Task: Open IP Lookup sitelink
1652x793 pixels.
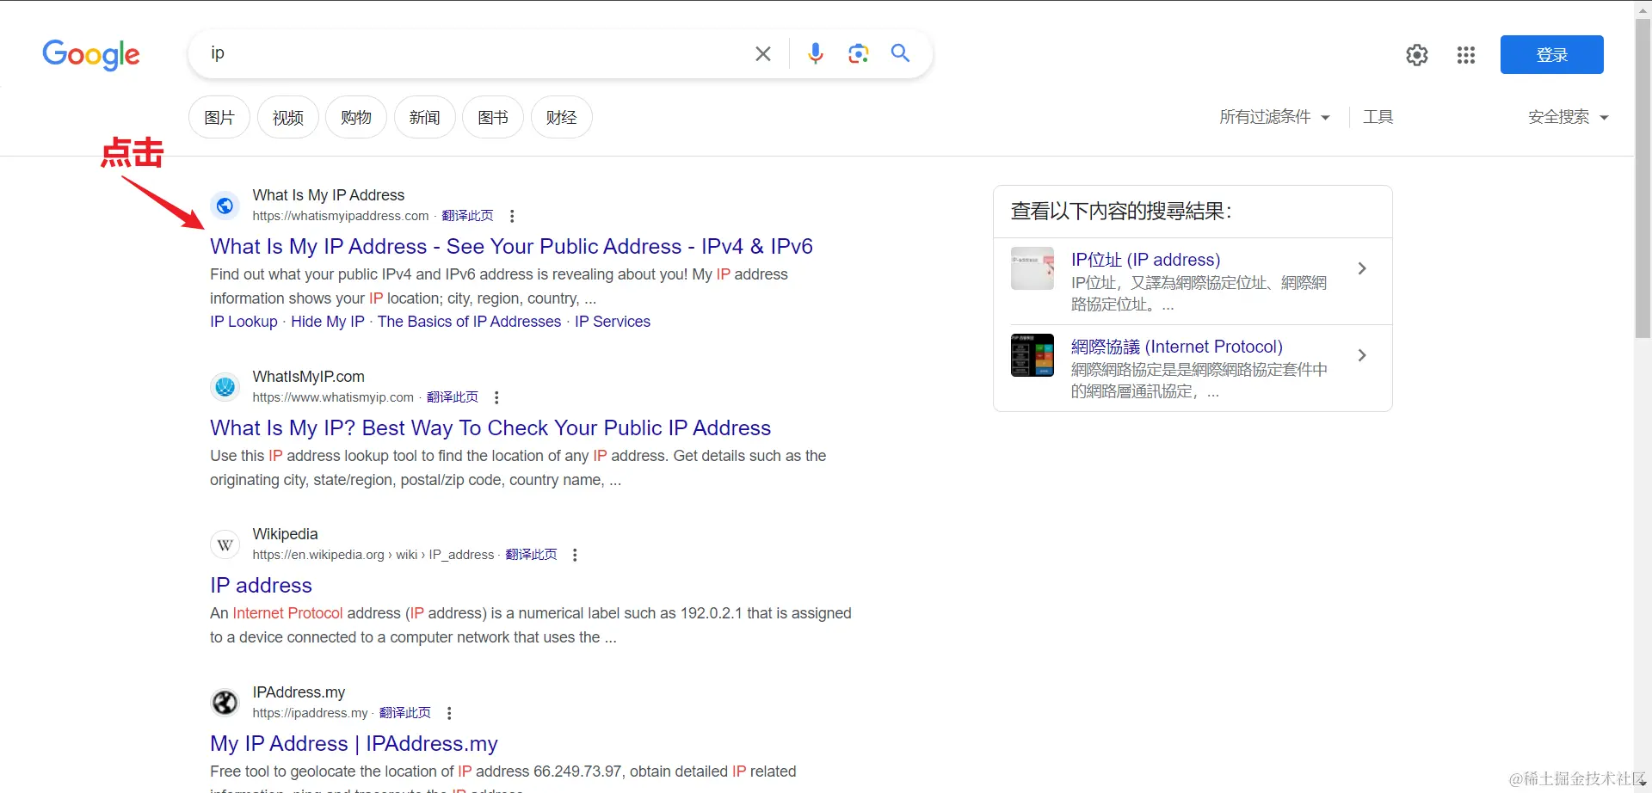Action: click(x=243, y=322)
